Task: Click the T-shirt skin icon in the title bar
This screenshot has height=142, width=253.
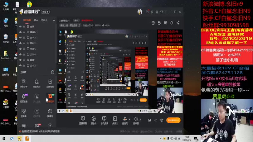Action: pyautogui.click(x=162, y=12)
